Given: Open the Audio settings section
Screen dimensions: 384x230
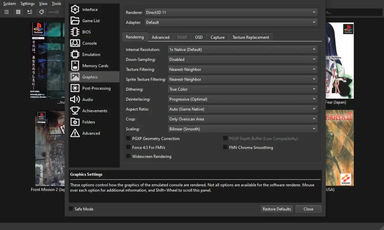Looking at the screenshot, I should pyautogui.click(x=88, y=99).
